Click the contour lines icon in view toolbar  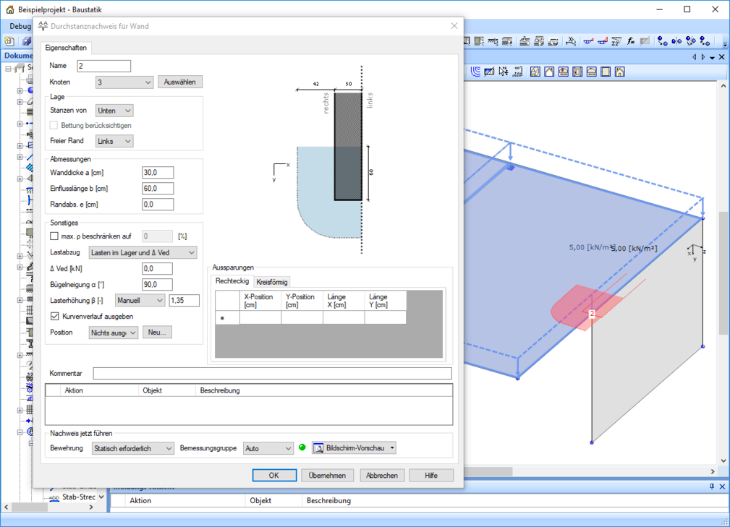475,72
